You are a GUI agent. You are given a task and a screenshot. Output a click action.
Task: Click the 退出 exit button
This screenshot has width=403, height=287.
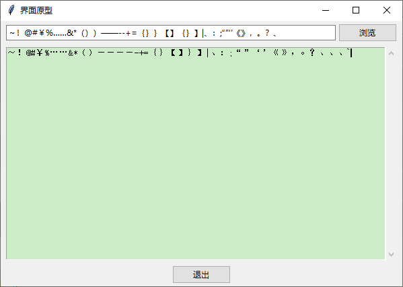point(201,274)
